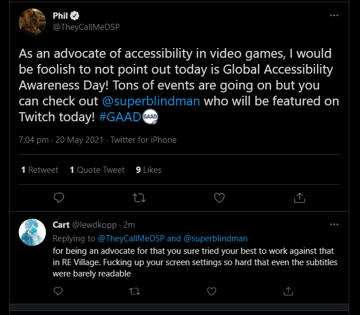Share Phil's tweet via share icon
Viewport: 360px width, 315px height.
pos(299,198)
